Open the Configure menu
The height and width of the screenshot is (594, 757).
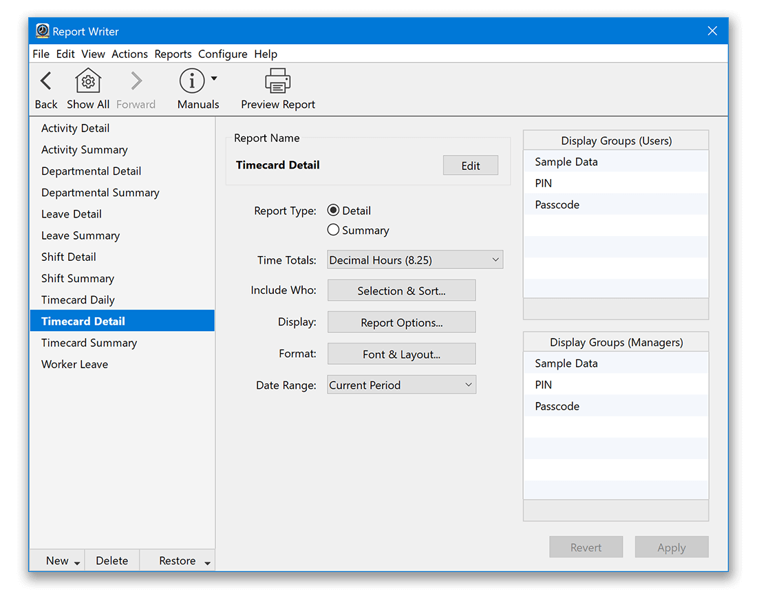pos(222,54)
